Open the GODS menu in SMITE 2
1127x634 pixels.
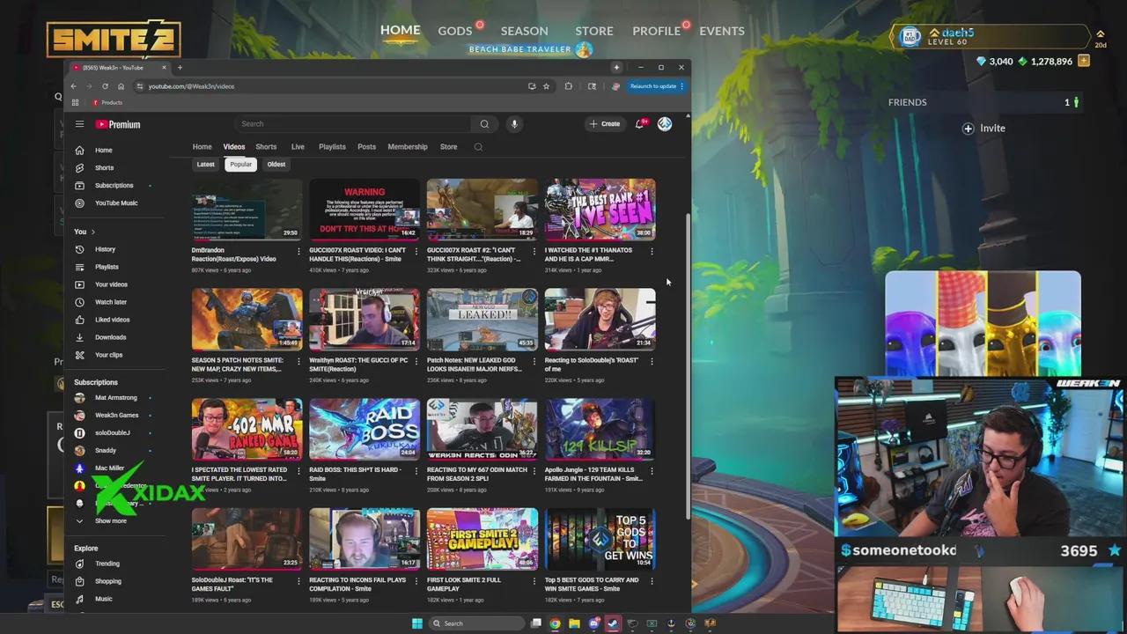coord(454,30)
